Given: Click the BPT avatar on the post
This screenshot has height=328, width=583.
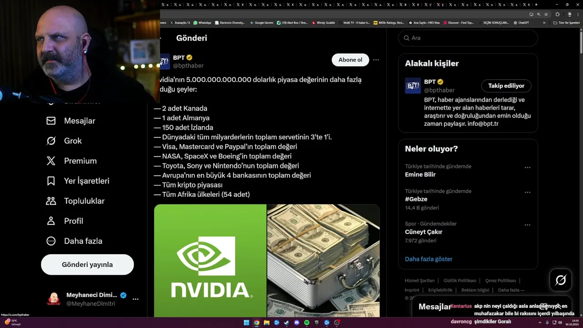Looking at the screenshot, I should click(x=165, y=61).
